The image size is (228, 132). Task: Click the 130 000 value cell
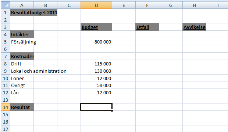click(x=96, y=71)
